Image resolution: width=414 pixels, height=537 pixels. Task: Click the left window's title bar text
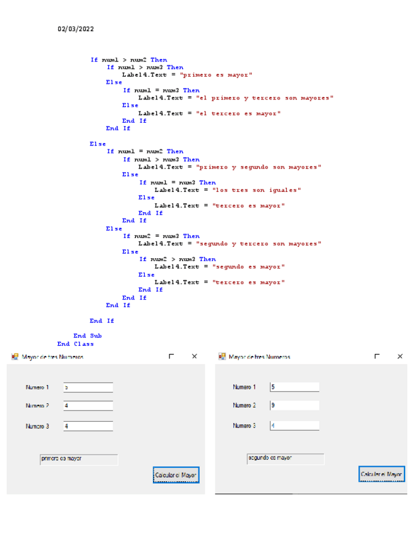click(52, 357)
